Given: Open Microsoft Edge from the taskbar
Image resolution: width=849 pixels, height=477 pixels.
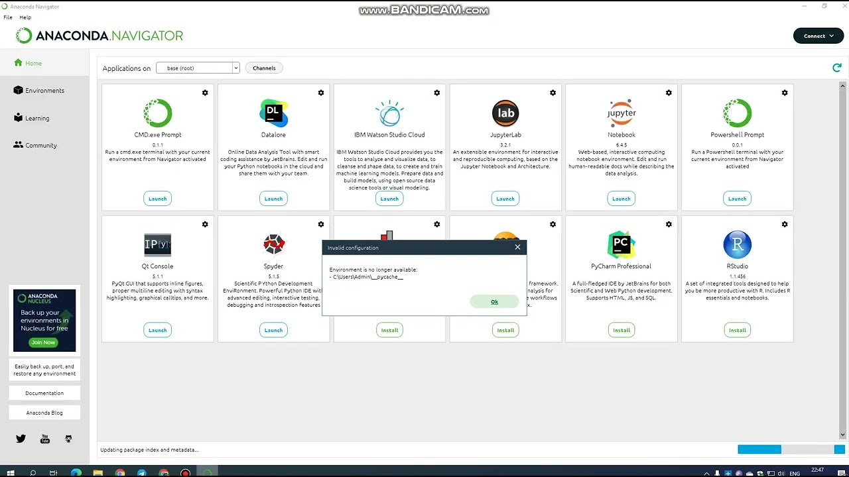Looking at the screenshot, I should [x=76, y=472].
